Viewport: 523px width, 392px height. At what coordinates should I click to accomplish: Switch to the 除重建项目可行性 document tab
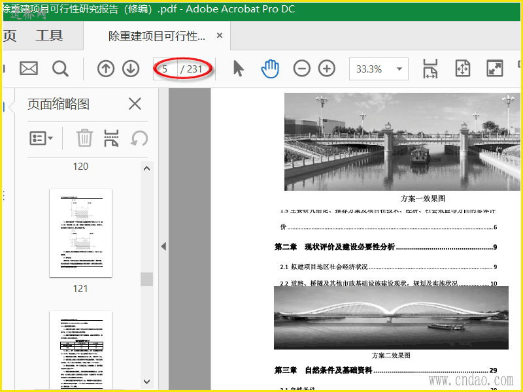tap(157, 36)
